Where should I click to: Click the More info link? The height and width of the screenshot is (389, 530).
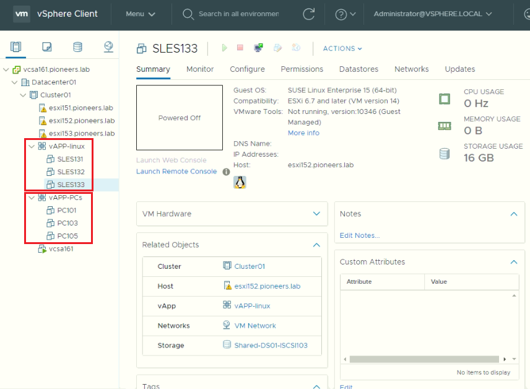[x=303, y=133]
